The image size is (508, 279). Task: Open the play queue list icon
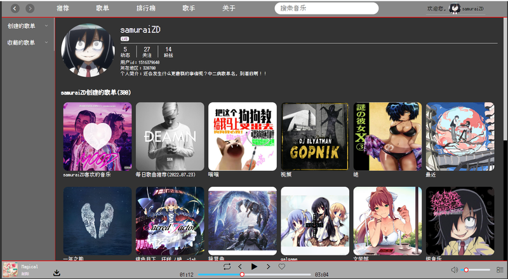pos(500,269)
